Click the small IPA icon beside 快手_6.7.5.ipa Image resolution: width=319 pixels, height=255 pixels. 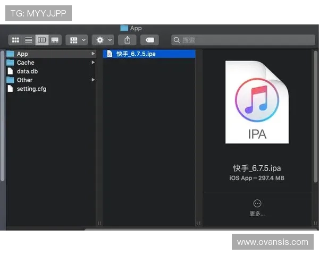(x=110, y=54)
